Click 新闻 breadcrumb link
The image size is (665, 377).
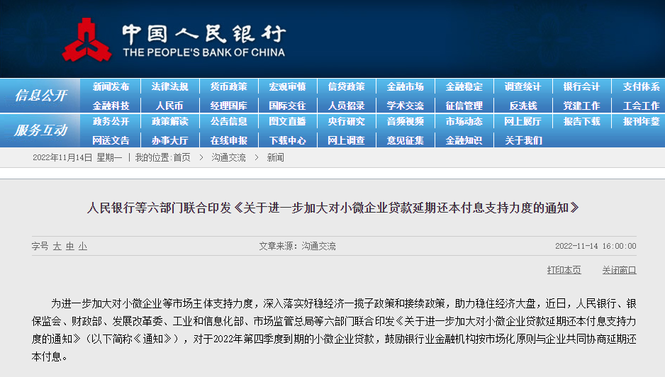pyautogui.click(x=275, y=158)
